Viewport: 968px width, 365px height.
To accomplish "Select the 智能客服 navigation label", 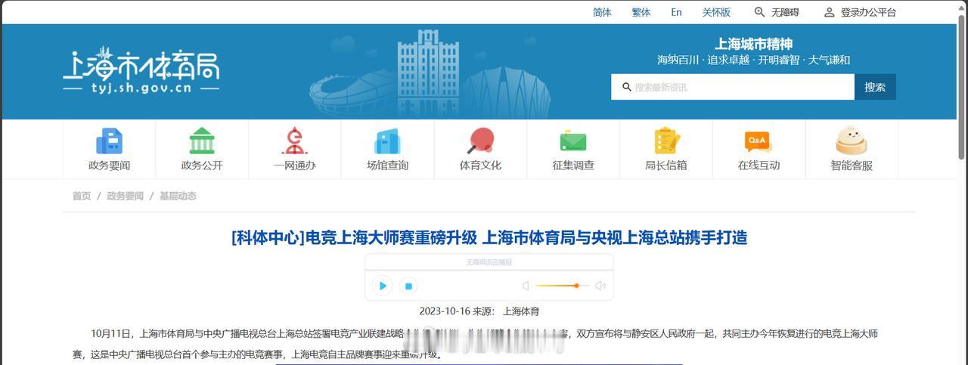I will [852, 165].
